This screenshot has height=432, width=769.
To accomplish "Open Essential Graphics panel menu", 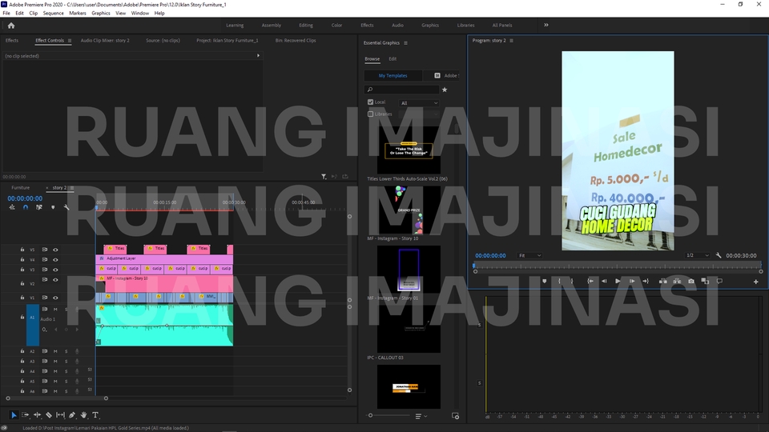I will [x=405, y=43].
